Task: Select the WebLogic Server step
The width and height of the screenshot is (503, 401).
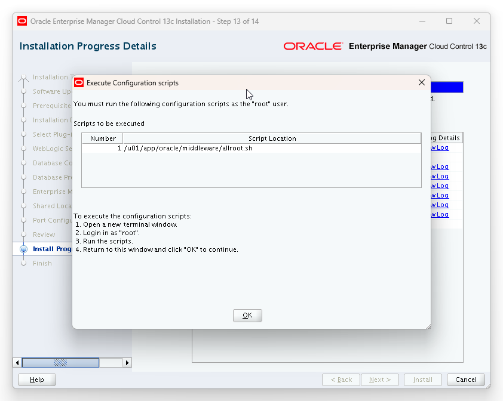Action: tap(53, 149)
